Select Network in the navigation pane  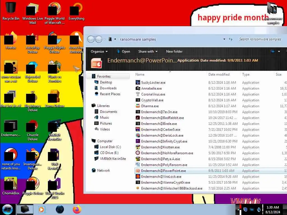[x=103, y=170]
